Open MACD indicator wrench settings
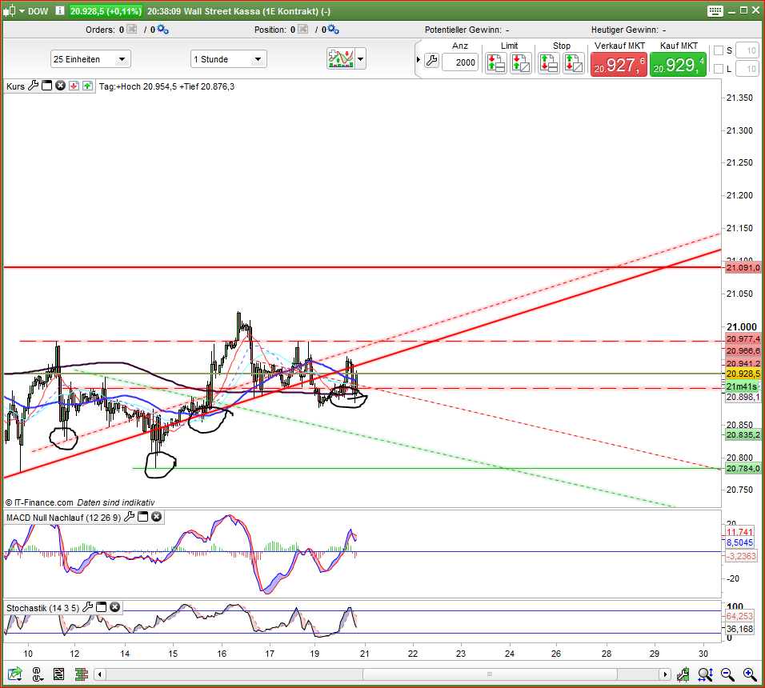This screenshot has width=765, height=688. tap(130, 517)
